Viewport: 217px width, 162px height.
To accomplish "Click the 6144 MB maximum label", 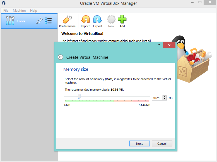I will [144, 105].
